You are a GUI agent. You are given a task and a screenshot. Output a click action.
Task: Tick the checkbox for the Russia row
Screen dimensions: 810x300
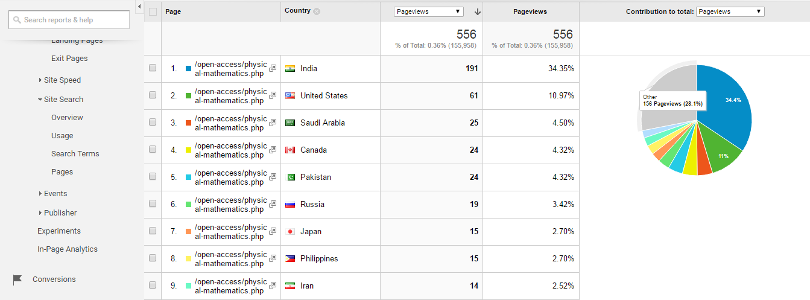(153, 204)
